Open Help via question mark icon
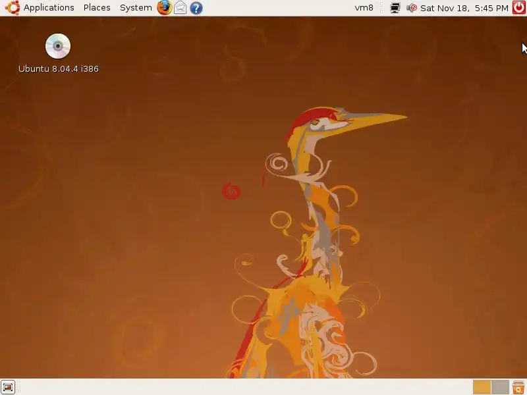The height and width of the screenshot is (395, 527). [196, 8]
